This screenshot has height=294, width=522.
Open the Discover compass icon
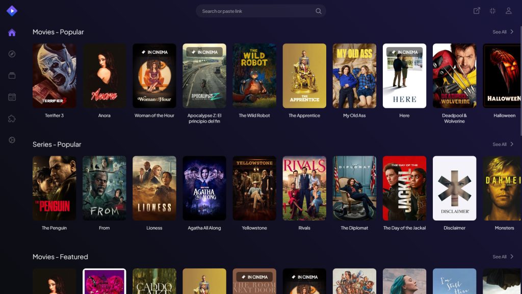[x=12, y=54]
